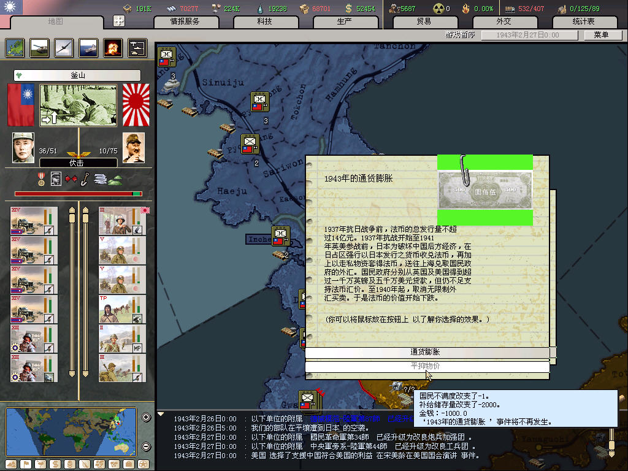
Task: Toggle diplomatic map mode briefcase button
Action: point(129,464)
